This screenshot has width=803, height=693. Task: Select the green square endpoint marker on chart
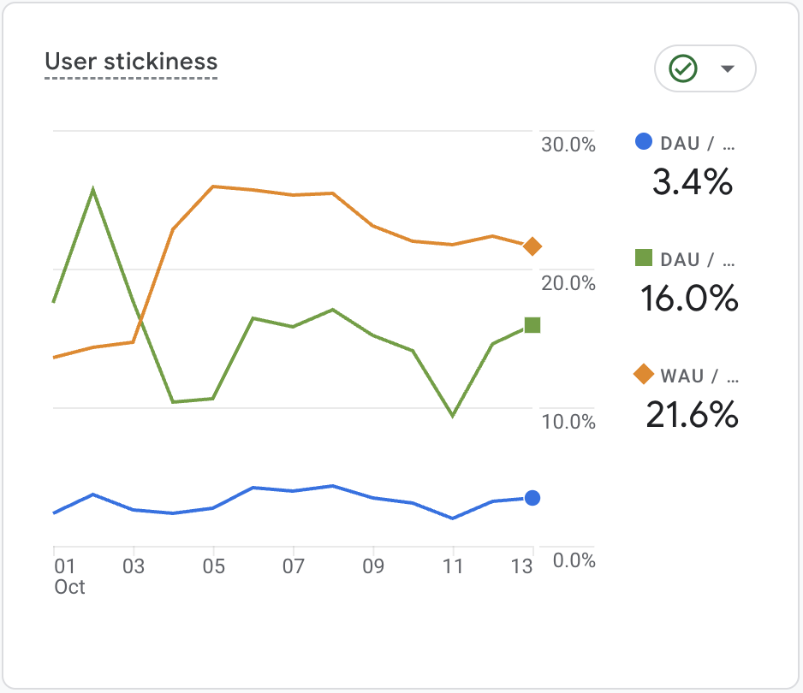(x=532, y=324)
